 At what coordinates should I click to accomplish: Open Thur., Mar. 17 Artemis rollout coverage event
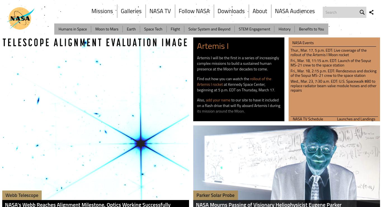coord(329,53)
